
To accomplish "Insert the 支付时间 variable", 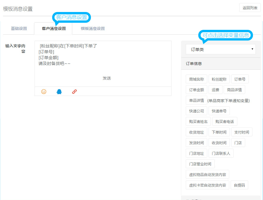I will pyautogui.click(x=242, y=132).
